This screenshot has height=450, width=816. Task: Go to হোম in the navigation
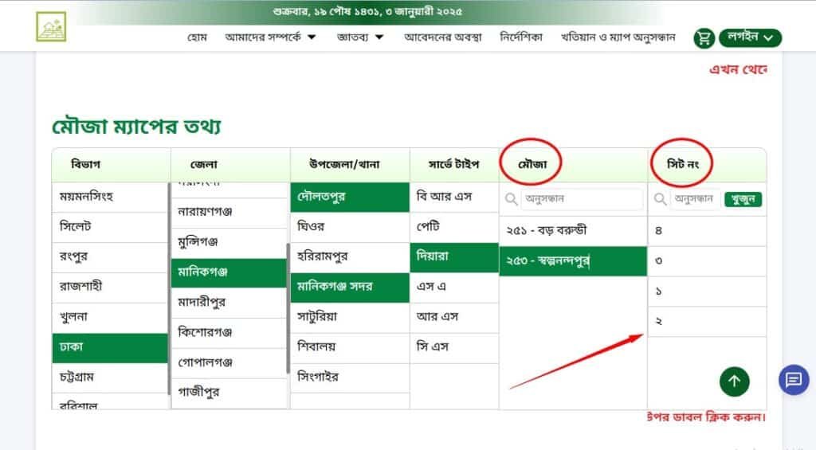point(198,37)
